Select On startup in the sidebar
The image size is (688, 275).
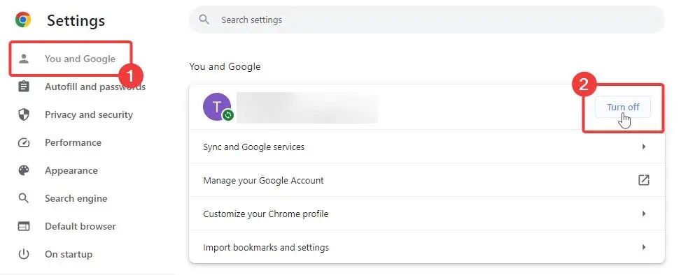[x=69, y=254]
